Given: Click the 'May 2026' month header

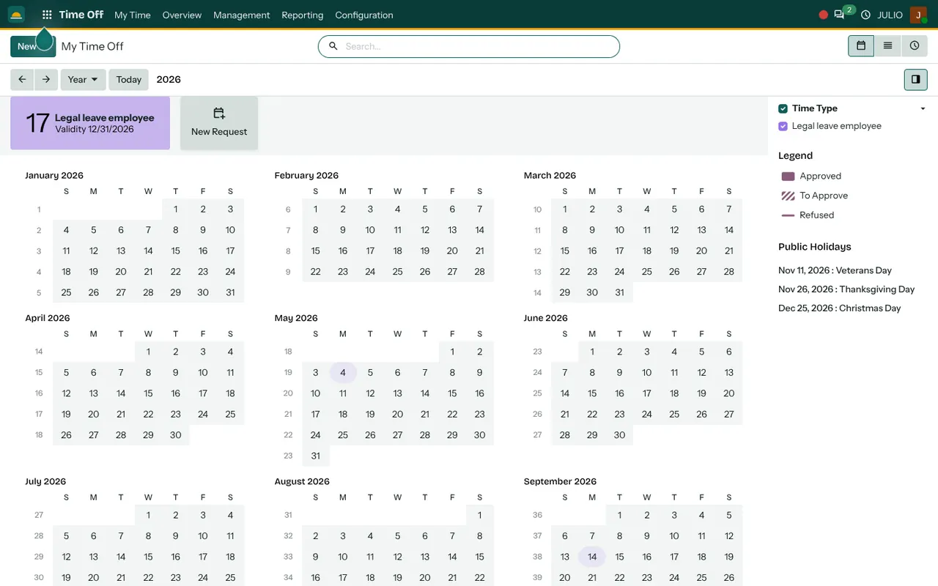Looking at the screenshot, I should (x=296, y=318).
